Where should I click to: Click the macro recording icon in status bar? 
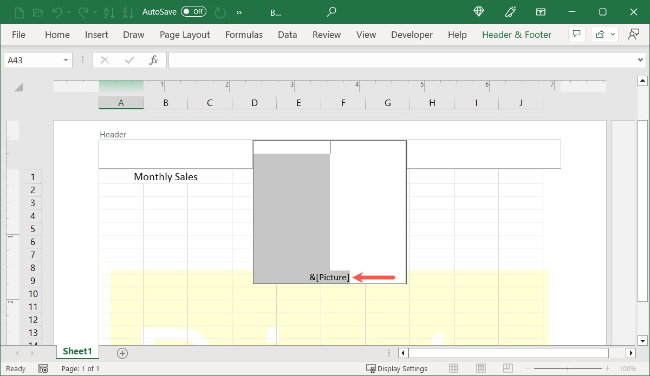tap(43, 368)
